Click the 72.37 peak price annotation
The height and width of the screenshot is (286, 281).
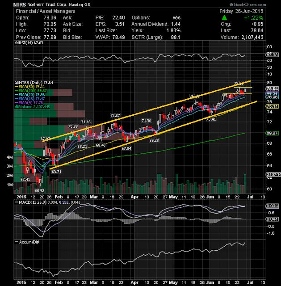click(115, 115)
